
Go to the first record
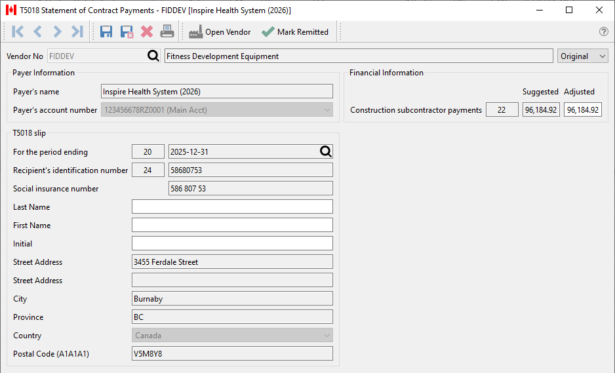[18, 31]
